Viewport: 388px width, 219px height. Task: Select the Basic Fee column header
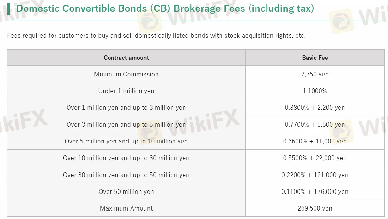[x=315, y=58]
